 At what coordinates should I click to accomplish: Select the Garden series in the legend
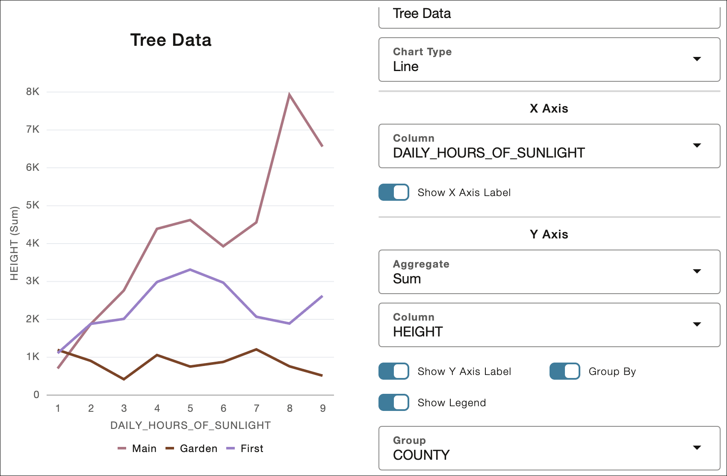coord(198,448)
